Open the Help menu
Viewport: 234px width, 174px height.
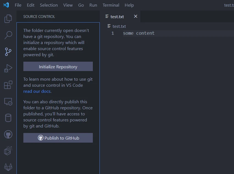129,5
